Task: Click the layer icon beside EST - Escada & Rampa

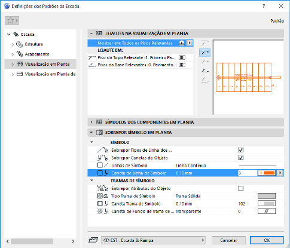Action: (93, 240)
